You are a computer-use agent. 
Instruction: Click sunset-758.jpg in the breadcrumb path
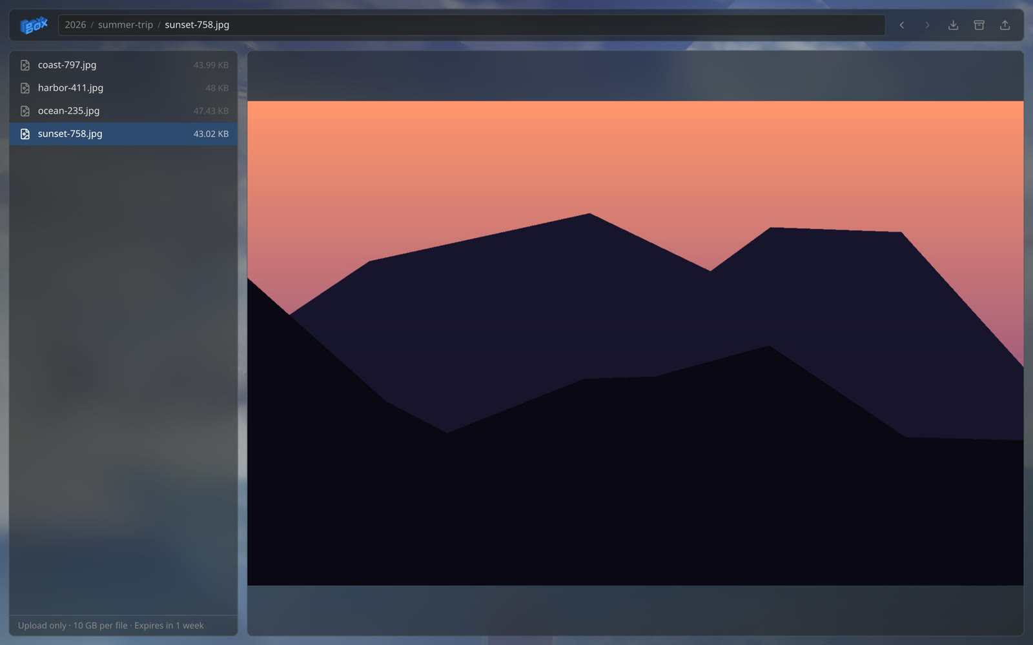point(197,25)
